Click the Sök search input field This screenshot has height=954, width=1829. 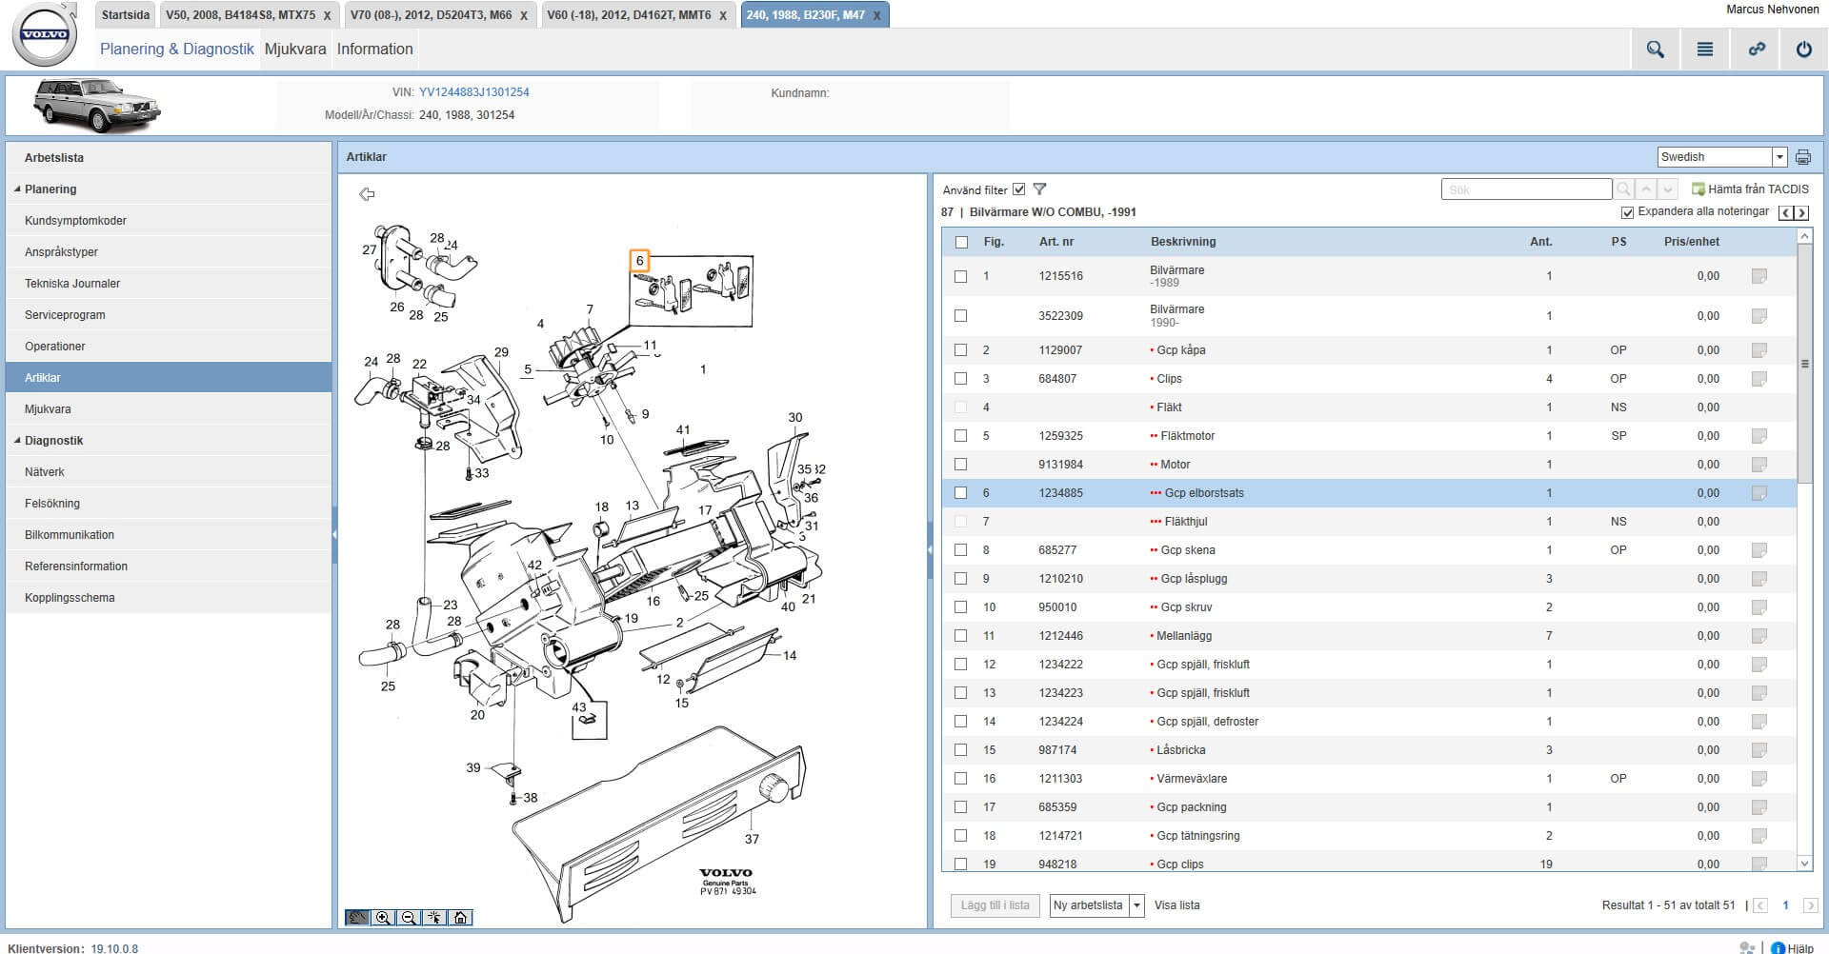click(1525, 189)
